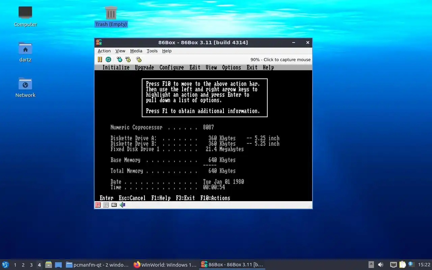Open the clipboard tray icon
Screen dimensions: 432x270
click(x=402, y=265)
